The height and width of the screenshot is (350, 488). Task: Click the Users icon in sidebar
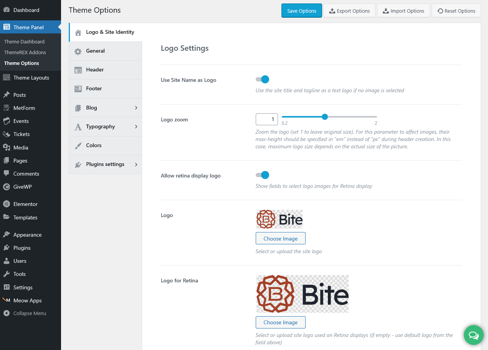[7, 261]
